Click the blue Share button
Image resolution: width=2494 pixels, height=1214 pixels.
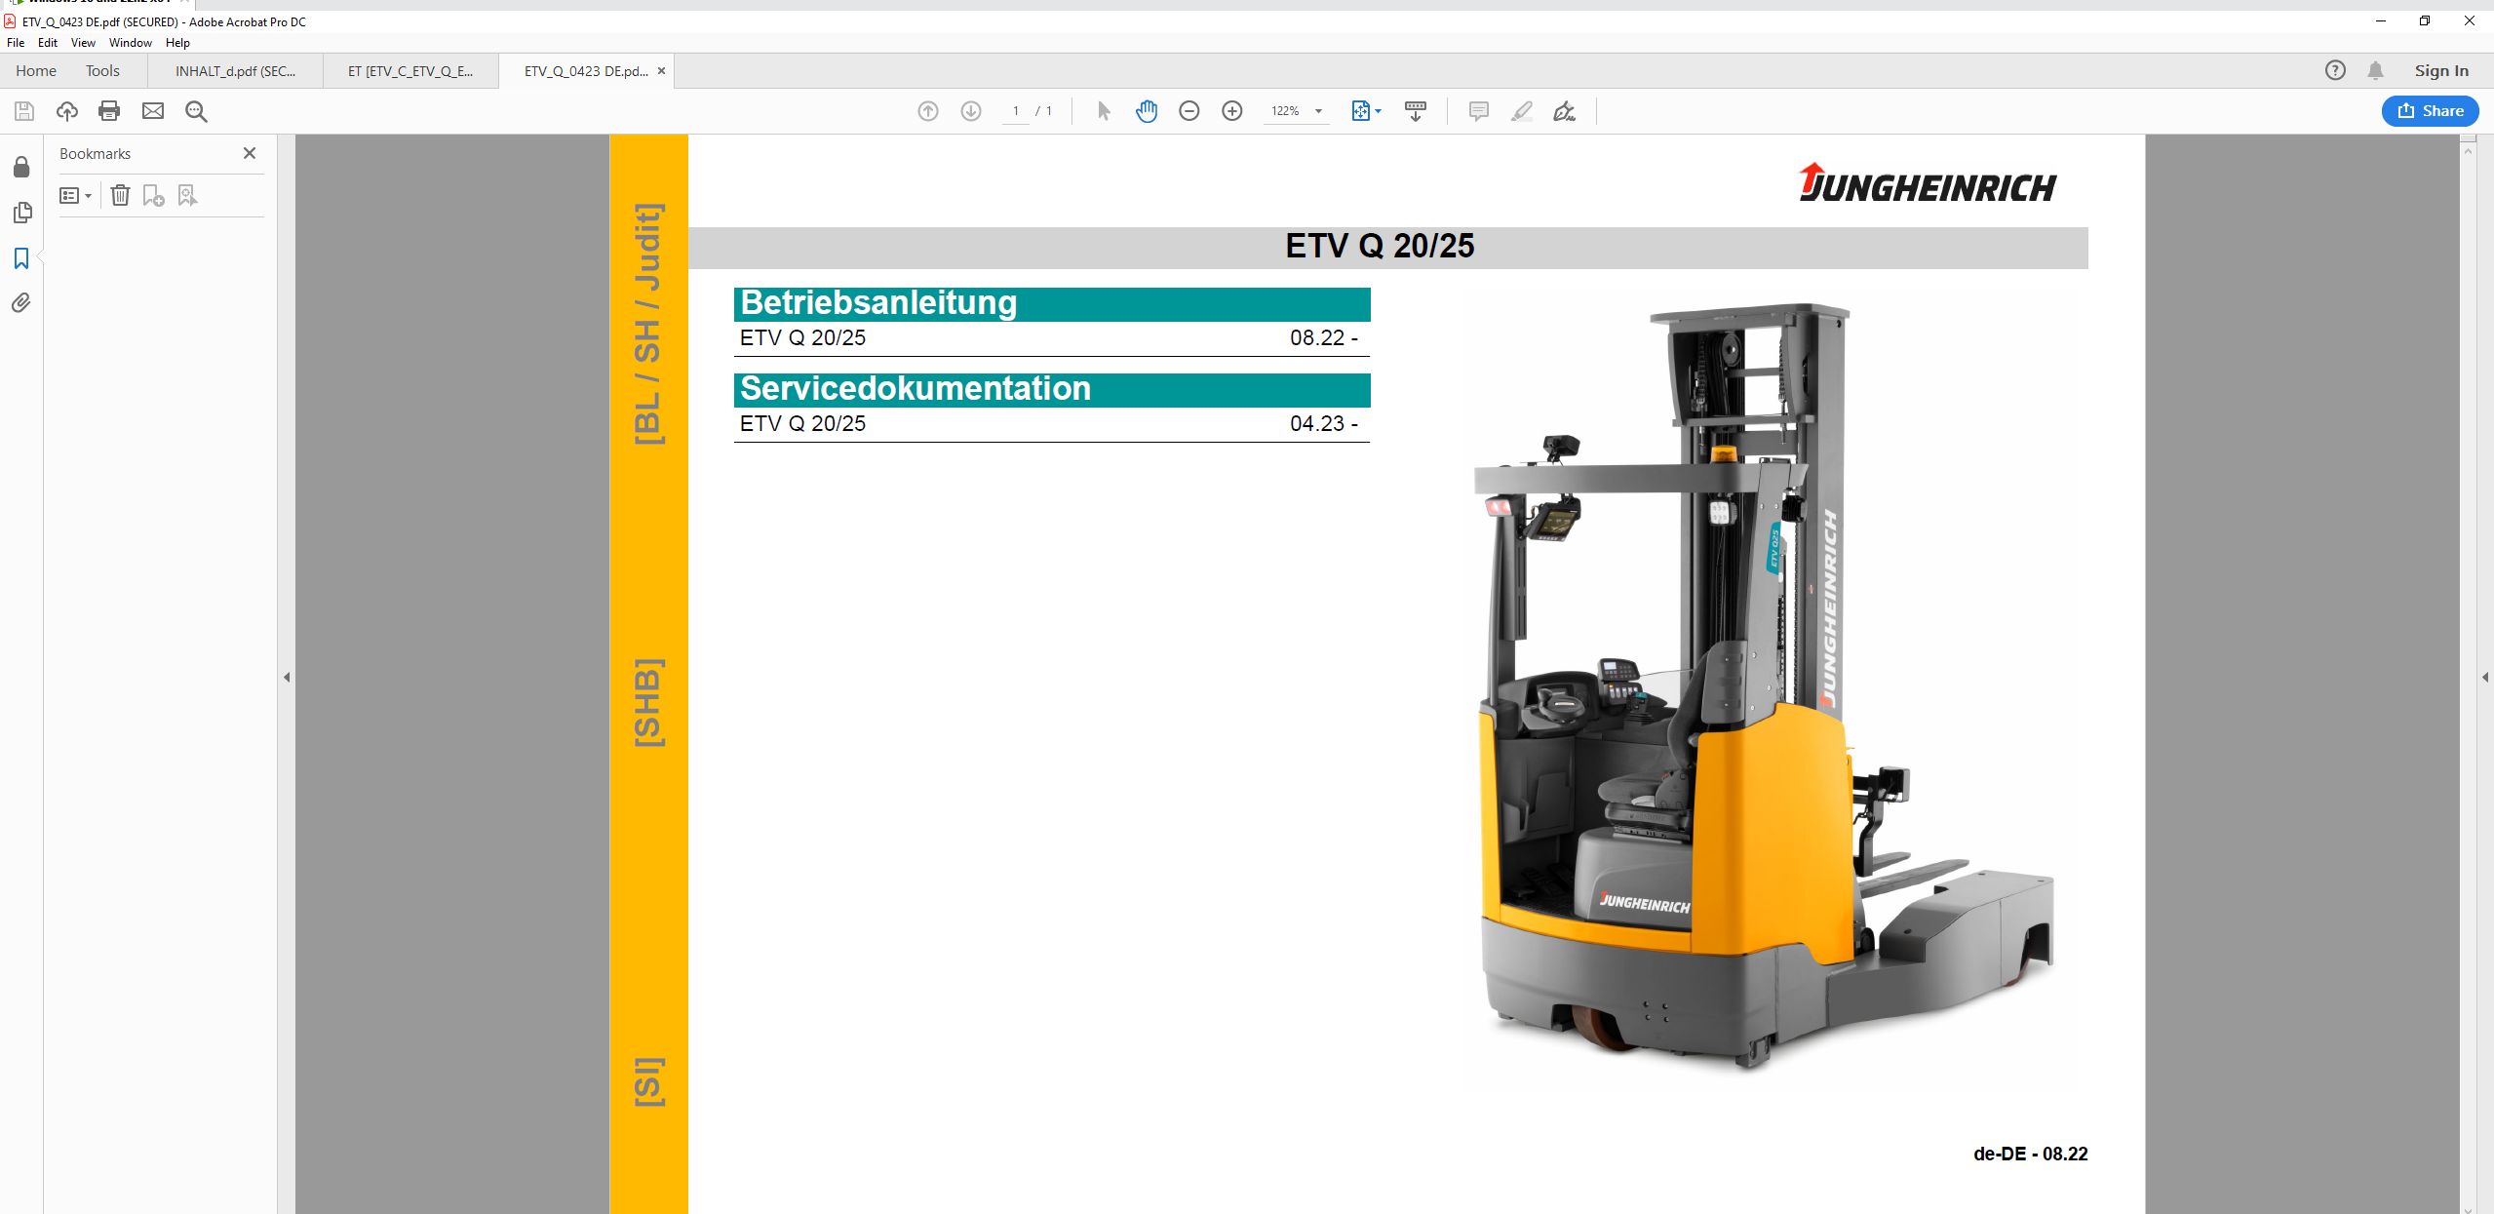pos(2430,111)
